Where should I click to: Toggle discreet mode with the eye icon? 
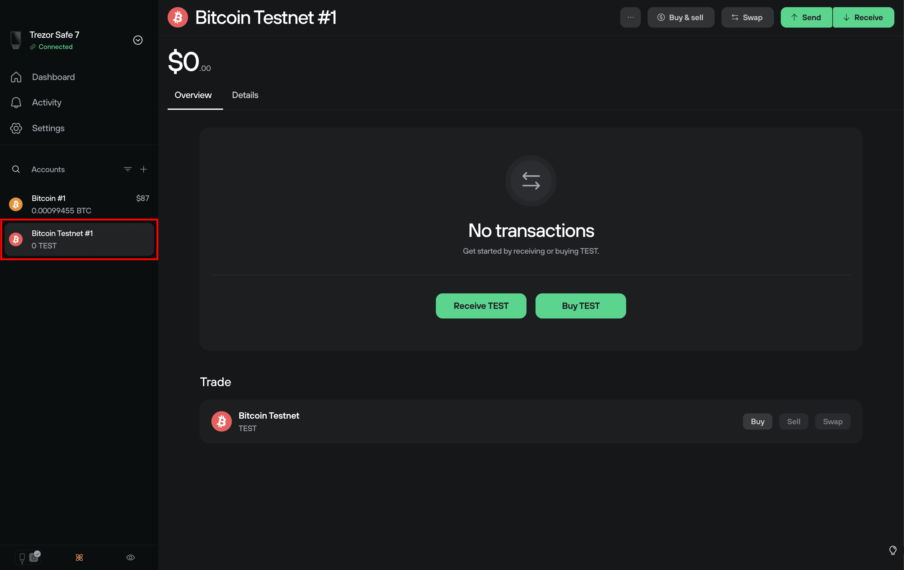pyautogui.click(x=130, y=557)
